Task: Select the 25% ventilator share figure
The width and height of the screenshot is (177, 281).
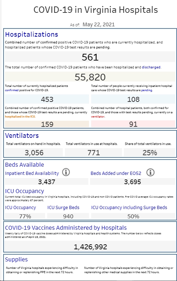Action: click(x=150, y=153)
